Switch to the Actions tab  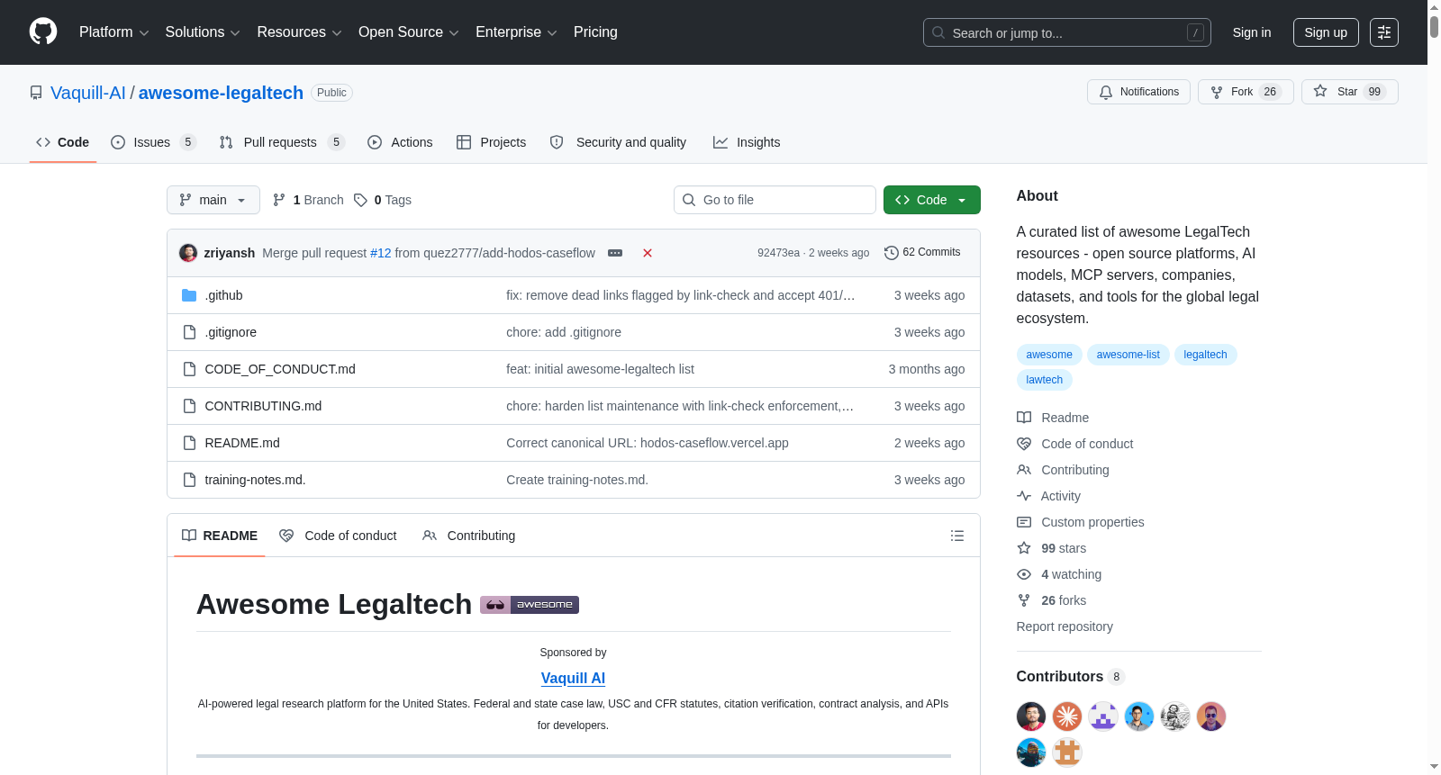[x=400, y=142]
